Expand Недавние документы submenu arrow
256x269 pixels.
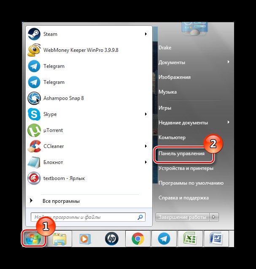point(228,122)
